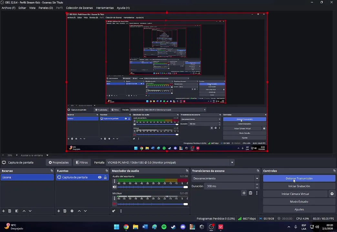Viewport: 337px width, 232px height.
Task: Mute Audio del escritorio speaker icon
Action: tap(114, 187)
